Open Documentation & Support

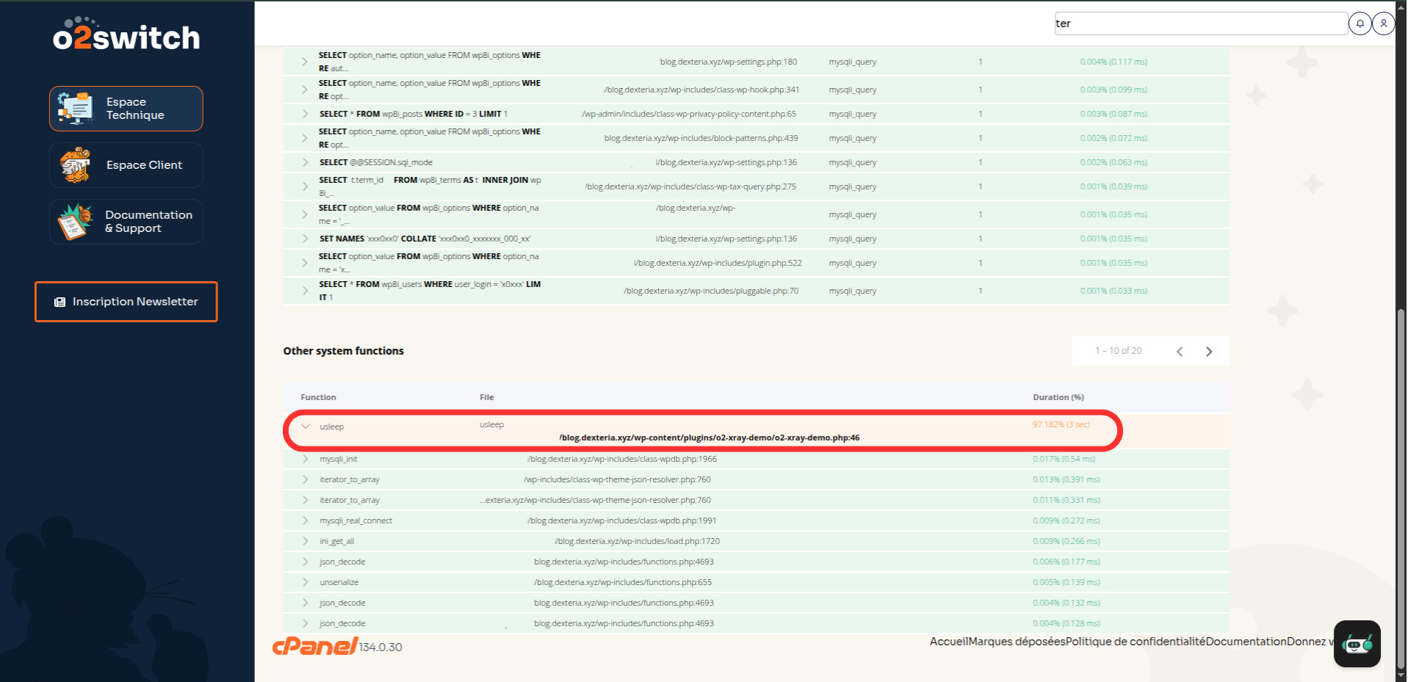pyautogui.click(x=126, y=222)
